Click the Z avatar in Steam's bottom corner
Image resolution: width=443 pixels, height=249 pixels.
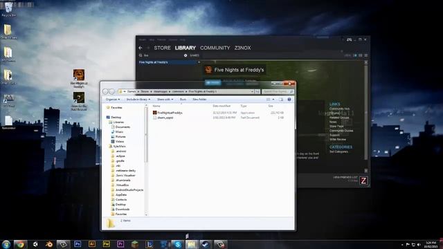click(363, 181)
